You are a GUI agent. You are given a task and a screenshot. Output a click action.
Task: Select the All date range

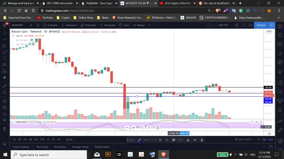coord(59,140)
